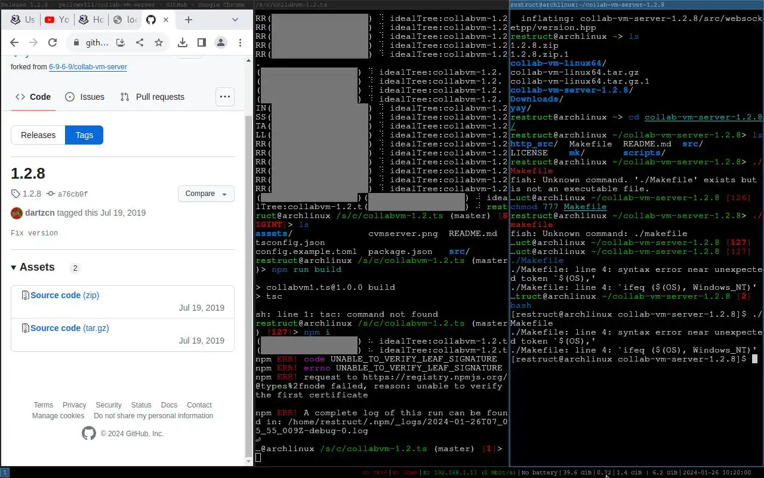This screenshot has width=764, height=478.
Task: Focus the collabvm-1.2.ts terminal title bar
Action: [381, 4]
